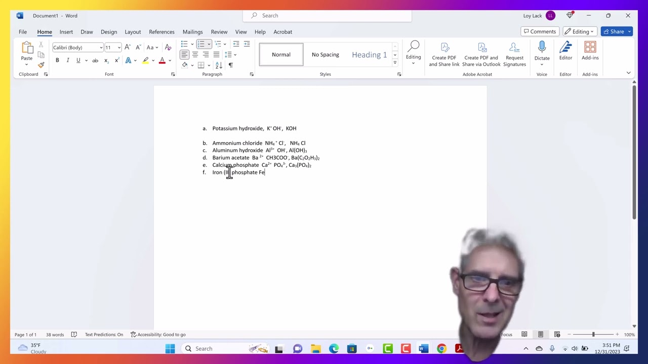Collapse the ribbon with chevron

point(628,73)
